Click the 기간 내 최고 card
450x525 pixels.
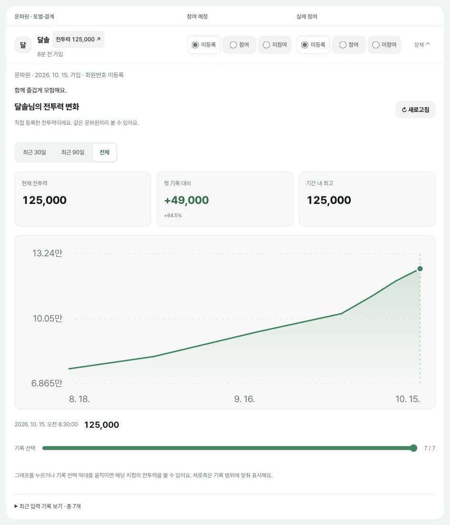367,199
